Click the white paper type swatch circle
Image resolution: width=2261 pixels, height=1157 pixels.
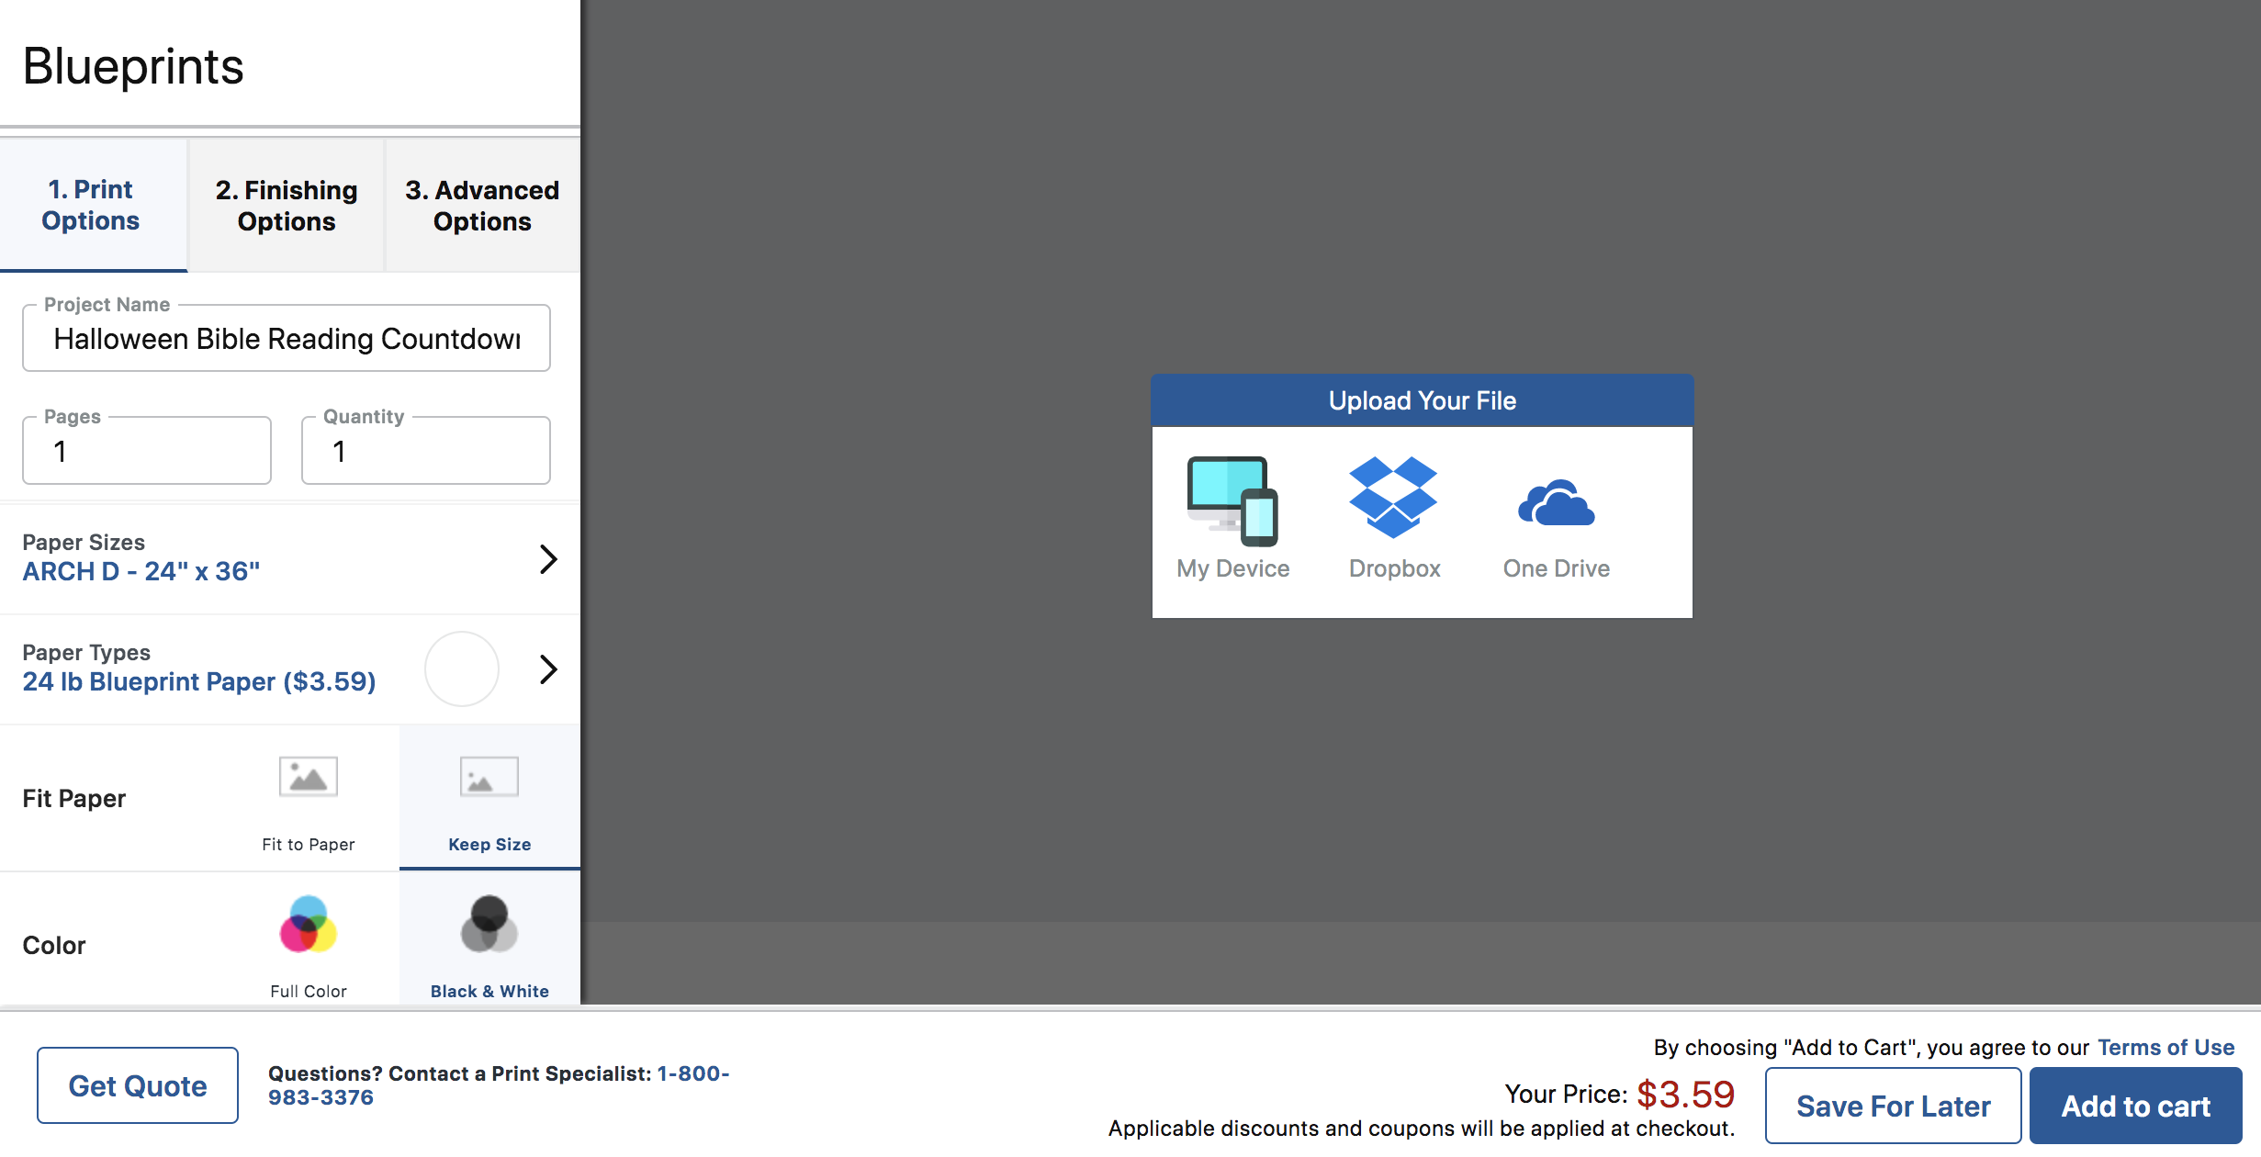coord(462,668)
